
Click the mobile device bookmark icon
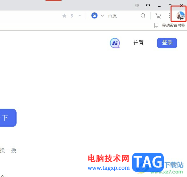click(156, 26)
